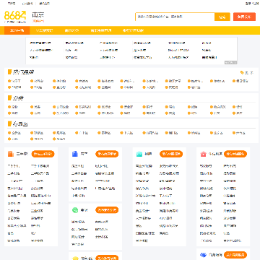Click the orange pill button beside the blue handshake icon

pos(235,255)
